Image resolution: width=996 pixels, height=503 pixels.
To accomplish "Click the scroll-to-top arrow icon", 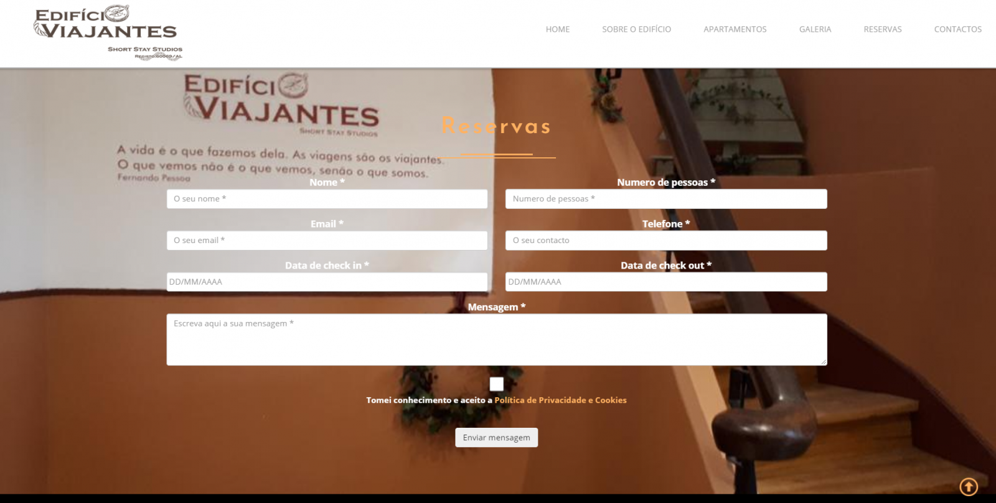I will tap(968, 486).
